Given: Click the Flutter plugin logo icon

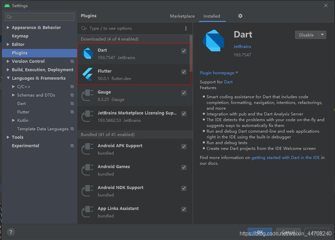Looking at the screenshot, I should point(88,75).
